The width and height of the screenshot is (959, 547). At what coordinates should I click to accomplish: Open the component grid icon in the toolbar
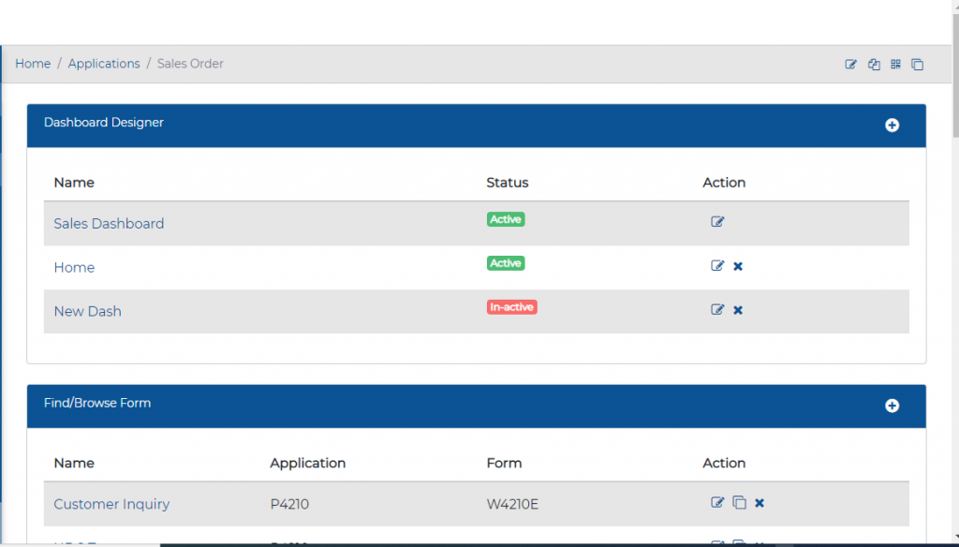(895, 64)
